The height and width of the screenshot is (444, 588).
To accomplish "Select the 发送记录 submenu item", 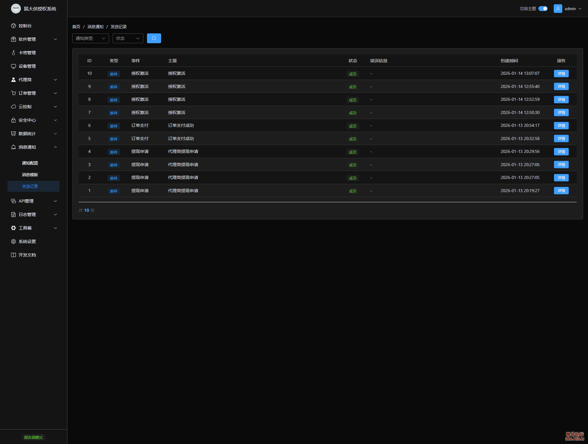I will point(34,186).
